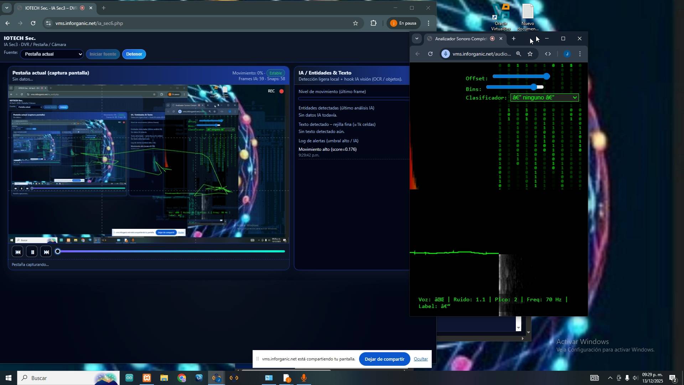Bookmark page with star icon in analyzer window

tap(530, 54)
